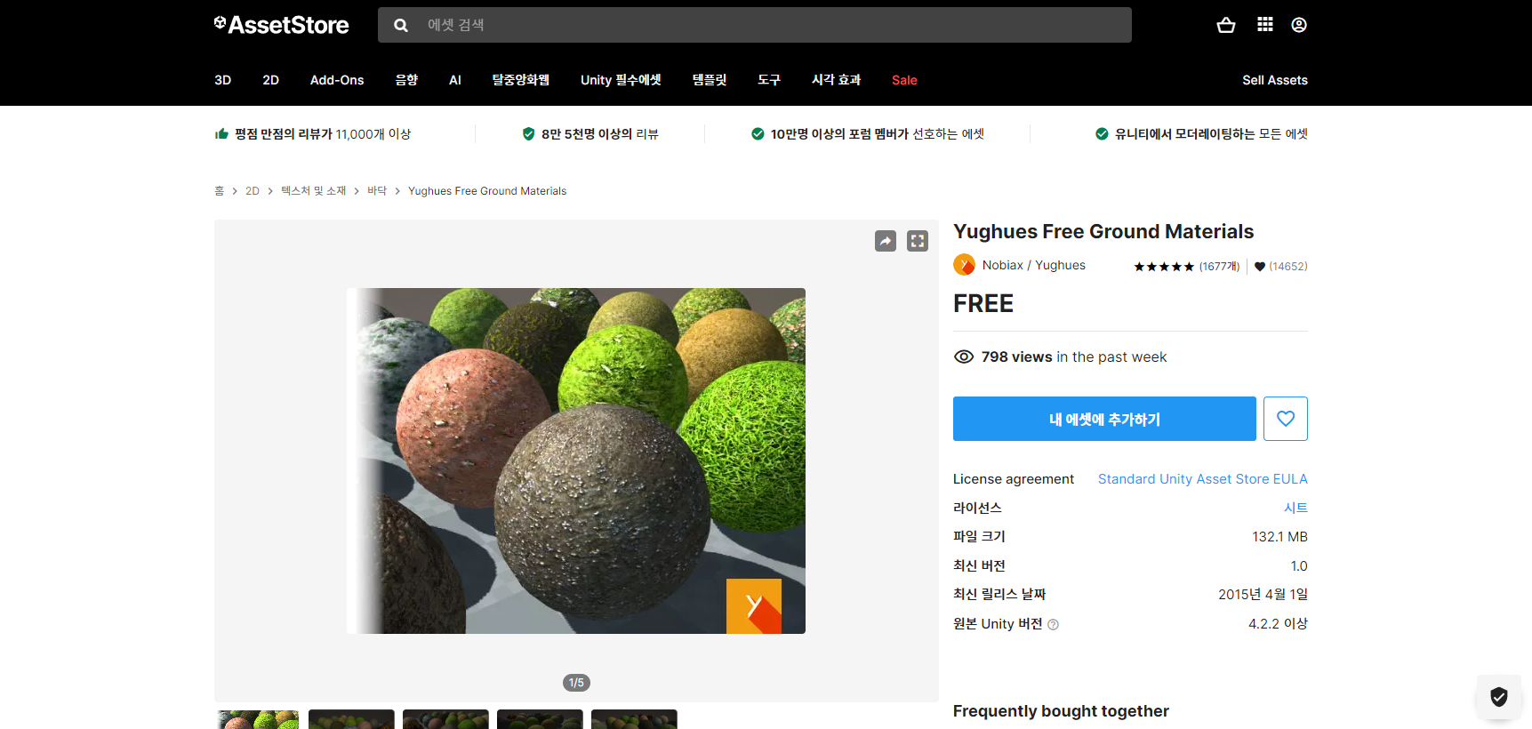The width and height of the screenshot is (1532, 729).
Task: Focus the 에셋 검색 search field
Action: [755, 25]
